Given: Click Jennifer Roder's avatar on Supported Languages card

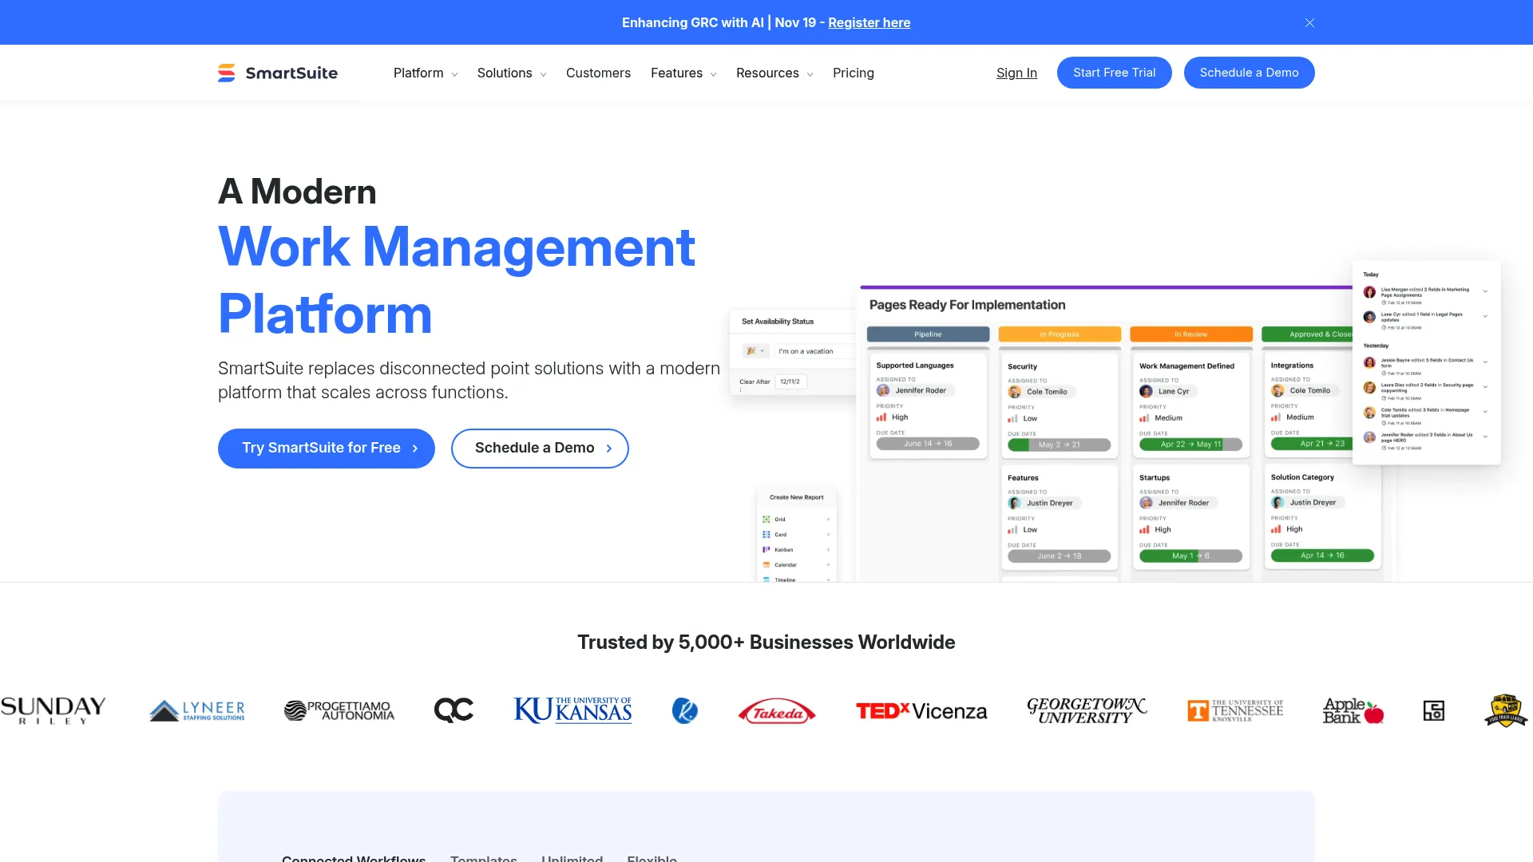Looking at the screenshot, I should (x=883, y=390).
